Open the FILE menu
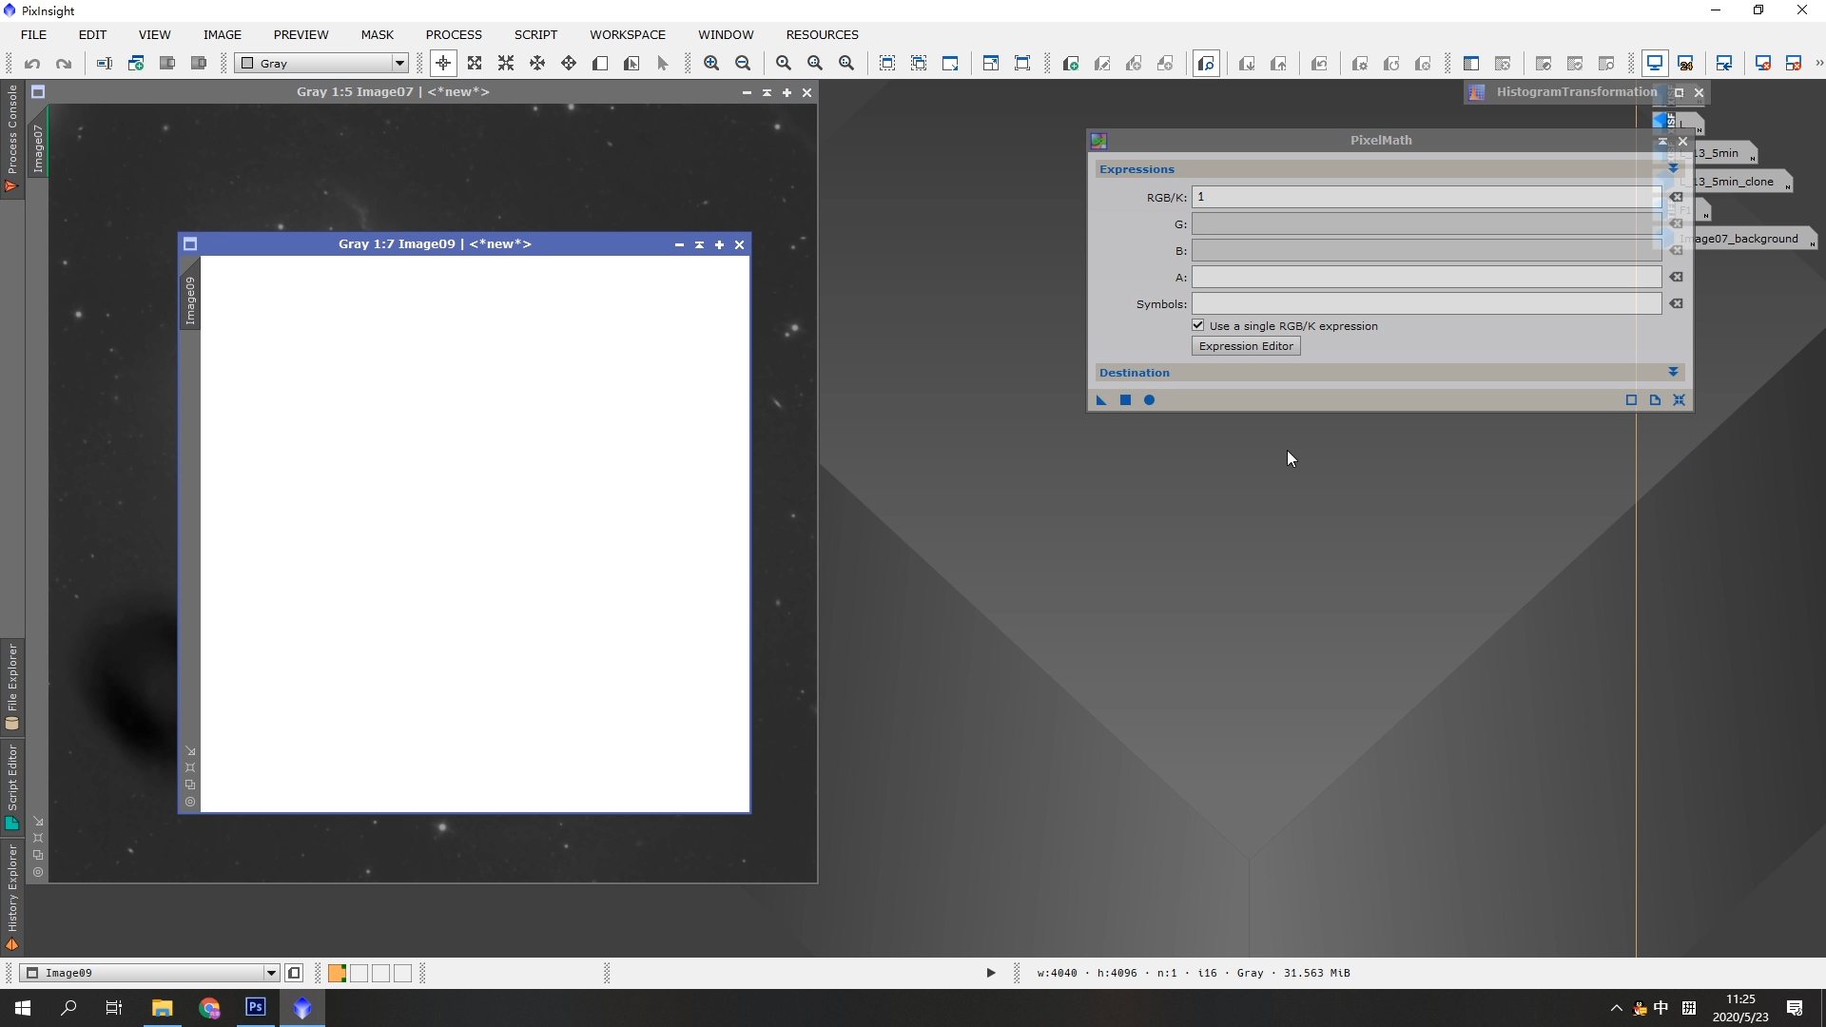The width and height of the screenshot is (1826, 1027). [33, 34]
